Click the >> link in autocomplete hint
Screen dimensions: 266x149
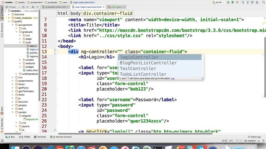(173, 78)
